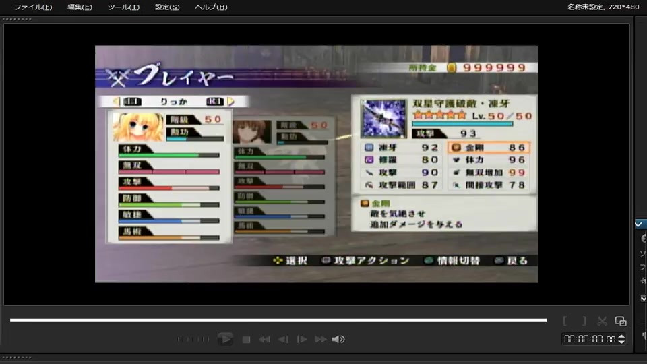This screenshot has width=647, height=364.
Task: Click the 999999 money value in preview
Action: pos(494,67)
